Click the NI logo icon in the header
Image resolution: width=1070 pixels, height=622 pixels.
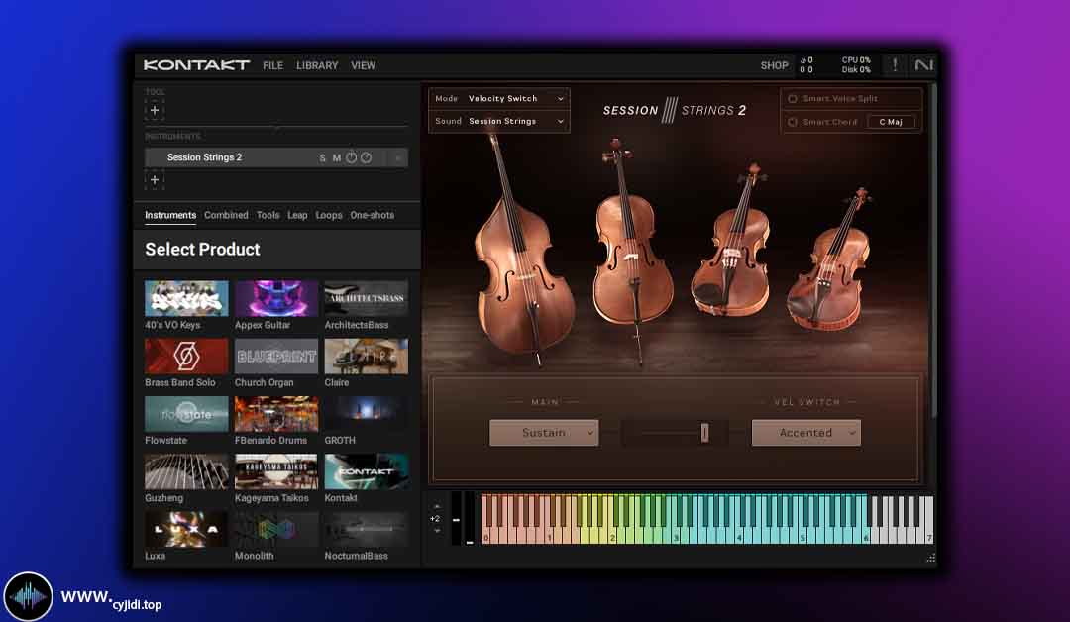[x=923, y=65]
